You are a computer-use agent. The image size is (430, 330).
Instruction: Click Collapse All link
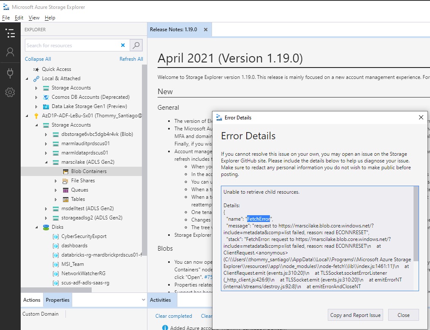click(x=38, y=59)
